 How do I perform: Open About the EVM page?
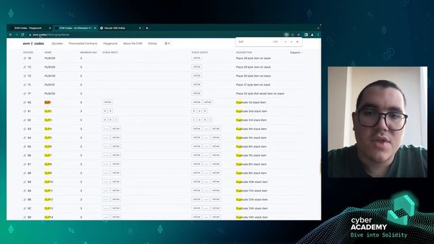133,43
